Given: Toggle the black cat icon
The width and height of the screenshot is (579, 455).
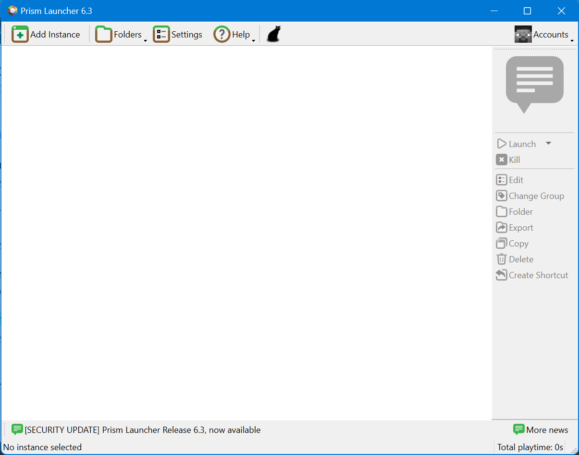Looking at the screenshot, I should pos(273,34).
